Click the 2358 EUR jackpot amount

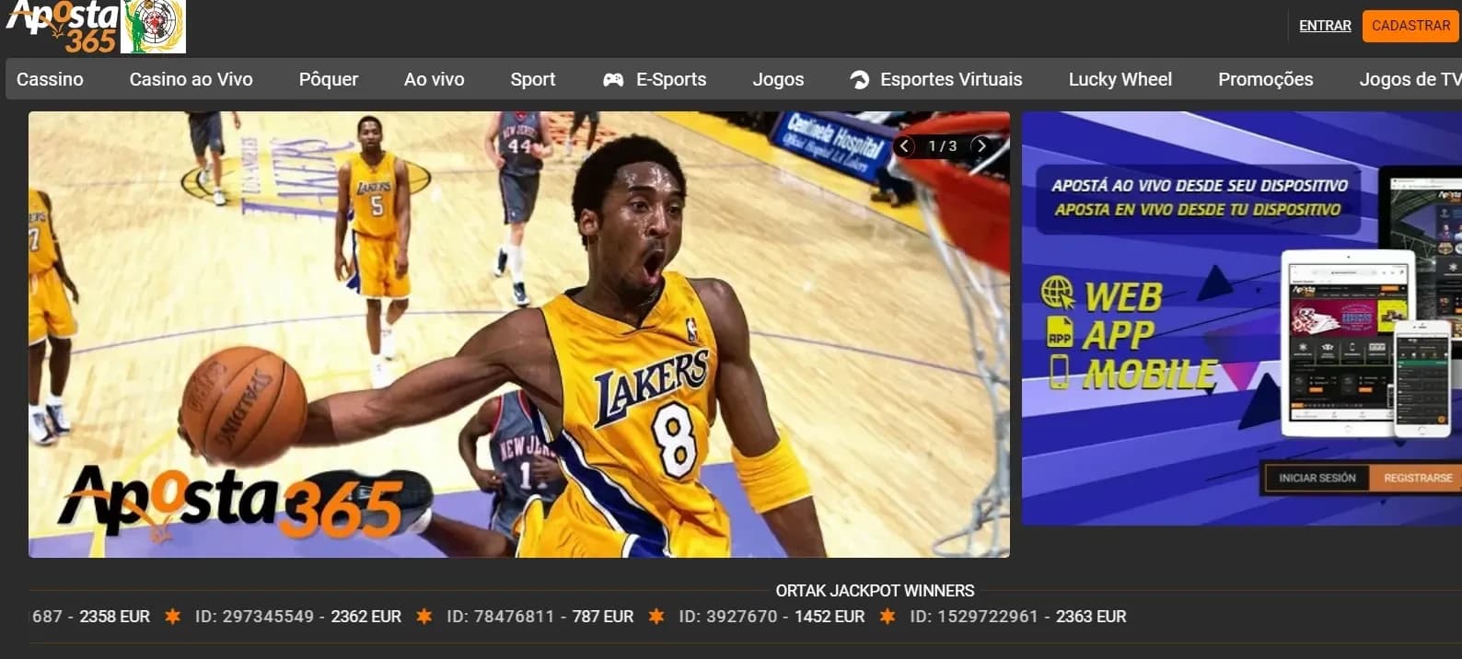tap(114, 617)
